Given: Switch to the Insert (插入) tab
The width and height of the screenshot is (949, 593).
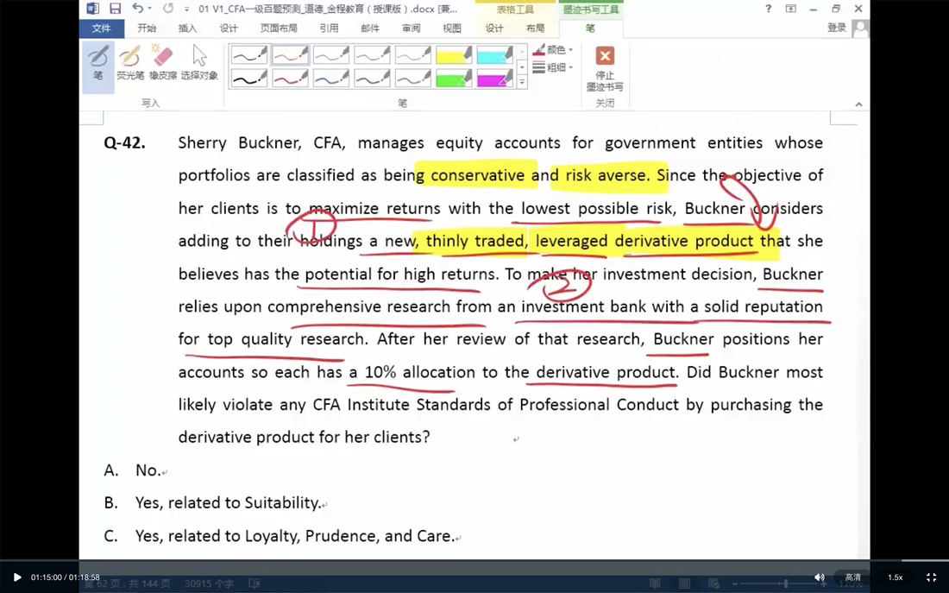Looking at the screenshot, I should click(x=187, y=28).
